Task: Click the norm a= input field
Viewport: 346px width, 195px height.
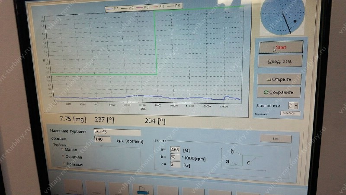Action: pyautogui.click(x=175, y=149)
